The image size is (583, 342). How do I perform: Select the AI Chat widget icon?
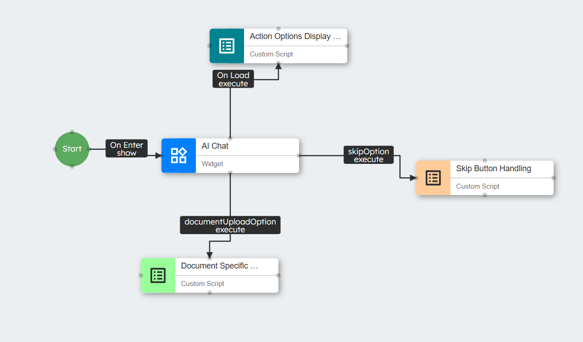pyautogui.click(x=178, y=156)
